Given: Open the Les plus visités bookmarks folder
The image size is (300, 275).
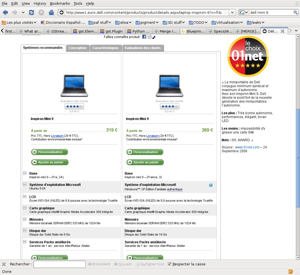Looking at the screenshot, I should (19, 23).
